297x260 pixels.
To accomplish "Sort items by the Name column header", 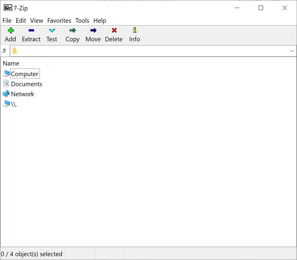I will point(11,63).
